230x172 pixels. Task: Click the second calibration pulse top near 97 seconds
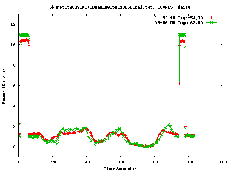pos(182,35)
